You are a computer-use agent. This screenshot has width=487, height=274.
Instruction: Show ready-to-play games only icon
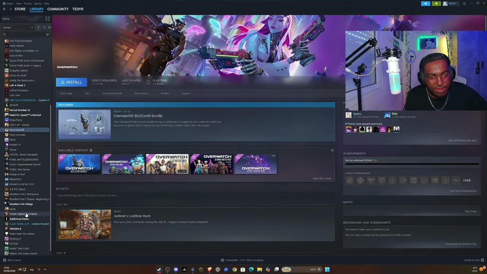tap(49, 27)
